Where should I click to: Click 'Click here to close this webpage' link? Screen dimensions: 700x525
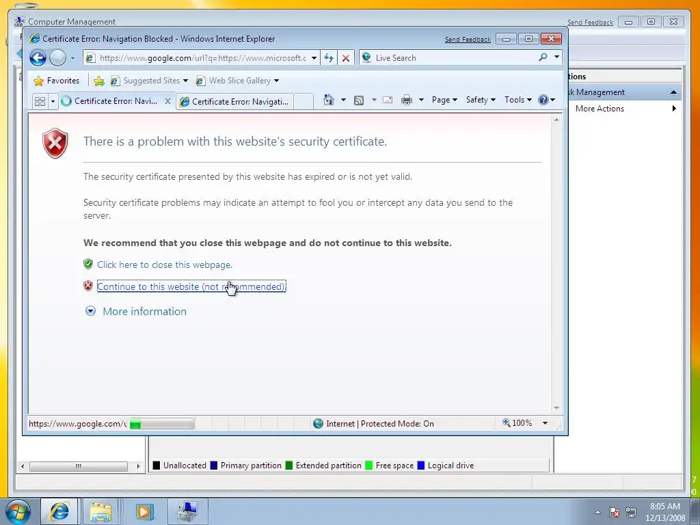(165, 265)
